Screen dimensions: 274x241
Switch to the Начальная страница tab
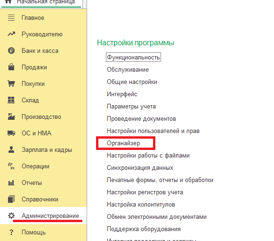point(46,2)
